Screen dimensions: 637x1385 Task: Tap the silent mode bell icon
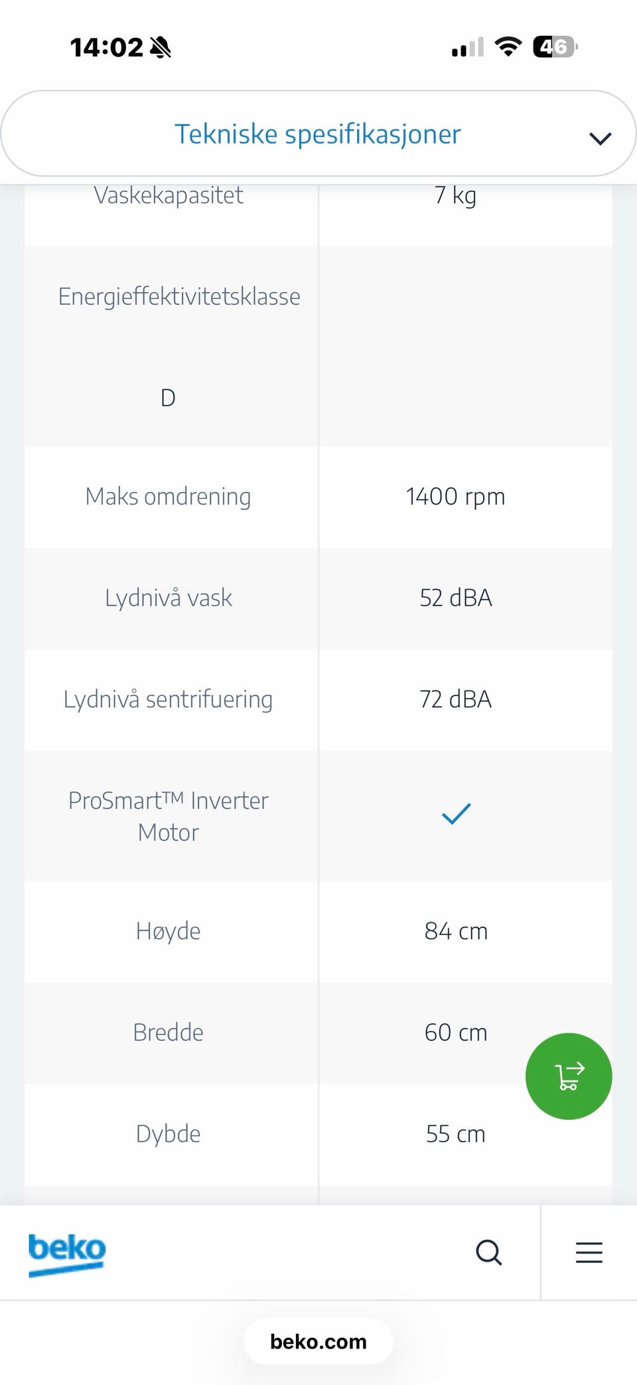161,47
